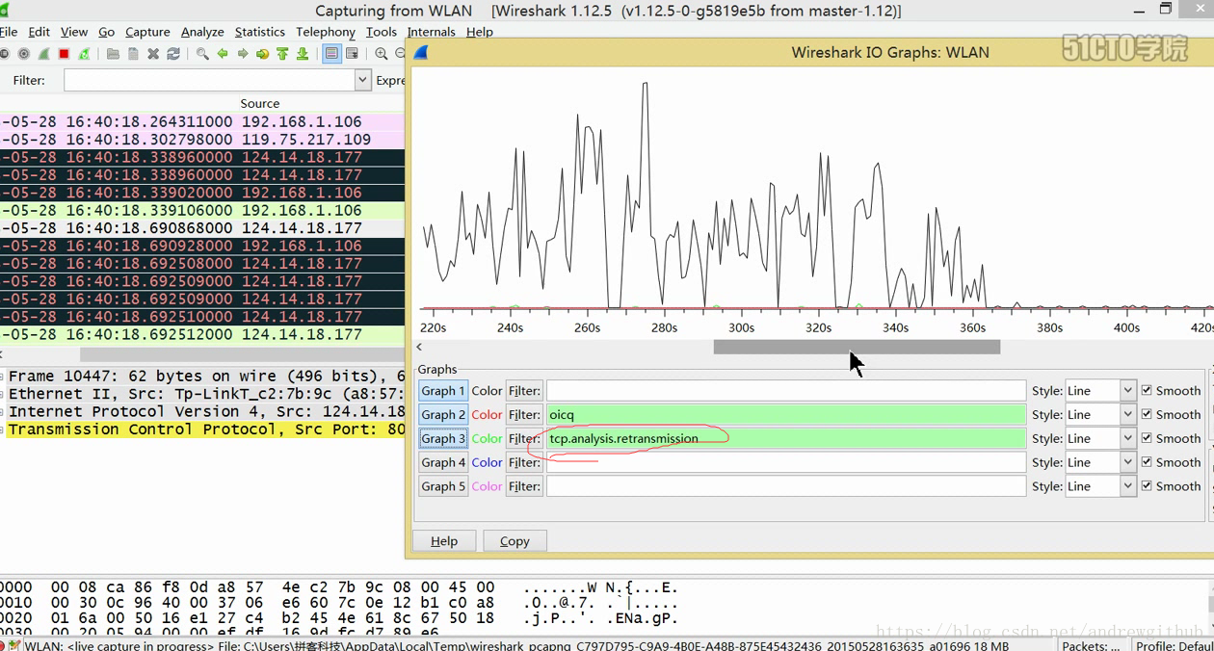Open the Tools menu

[x=381, y=32]
